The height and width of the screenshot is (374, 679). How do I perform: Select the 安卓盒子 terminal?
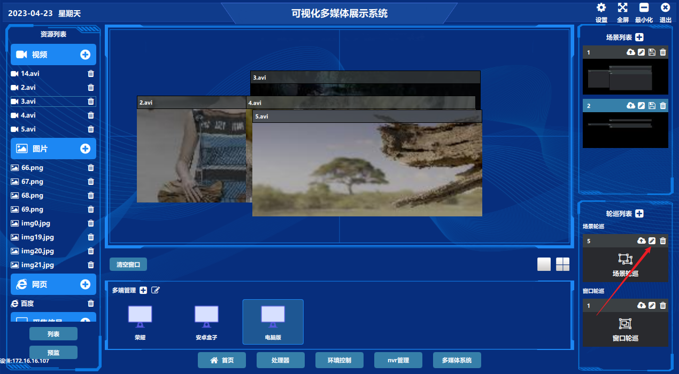[206, 322]
